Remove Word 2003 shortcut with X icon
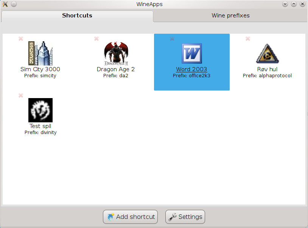Viewport: 308px width, 228px height. (172, 39)
